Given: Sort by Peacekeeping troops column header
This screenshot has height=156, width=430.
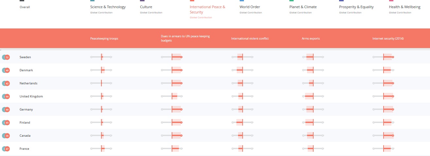Looking at the screenshot, I should (104, 39).
